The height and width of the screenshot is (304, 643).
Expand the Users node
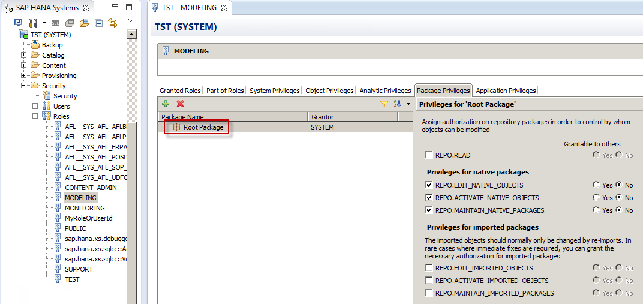click(x=35, y=106)
